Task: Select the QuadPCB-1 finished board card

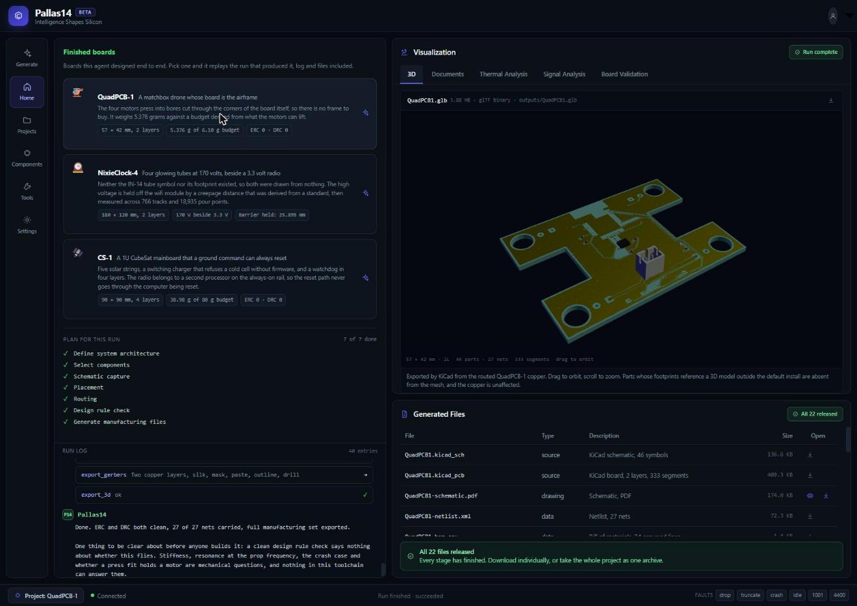Action: pyautogui.click(x=220, y=114)
